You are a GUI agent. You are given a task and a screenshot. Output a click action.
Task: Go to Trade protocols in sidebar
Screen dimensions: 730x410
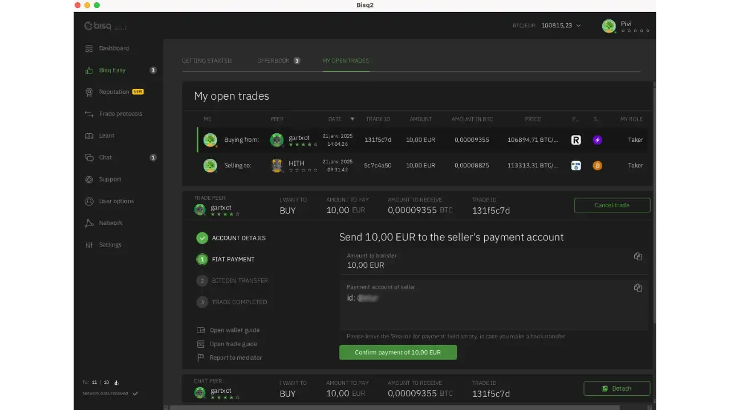point(120,114)
